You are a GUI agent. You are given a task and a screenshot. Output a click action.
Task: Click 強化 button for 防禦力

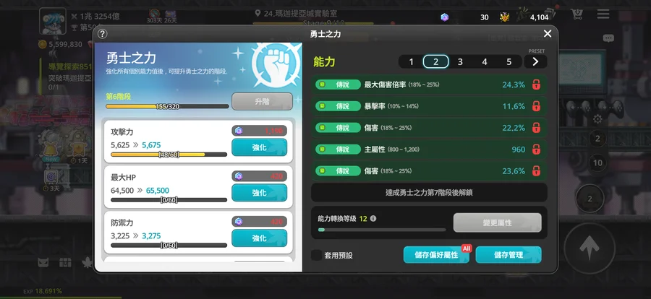(x=259, y=238)
